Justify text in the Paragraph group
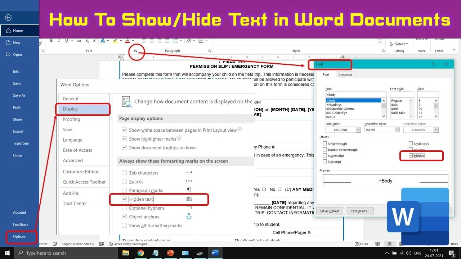Image resolution: width=461 pixels, height=259 pixels. click(x=167, y=41)
